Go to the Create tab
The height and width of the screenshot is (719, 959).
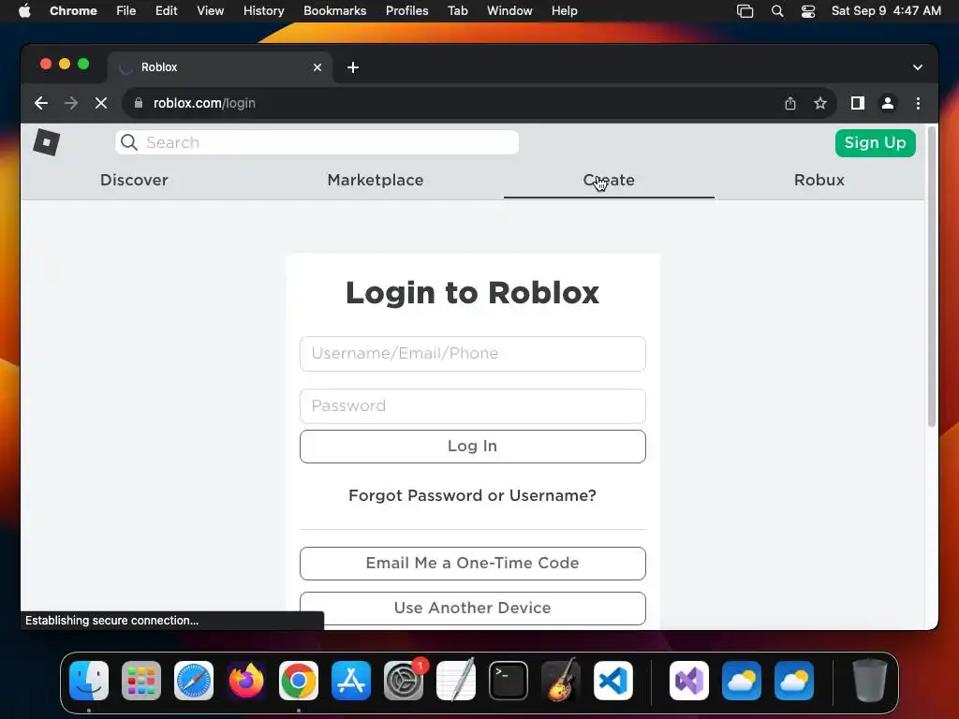(x=609, y=180)
